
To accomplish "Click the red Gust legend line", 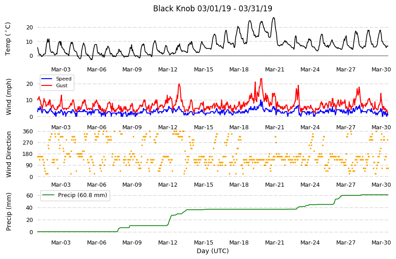I will 47,86.
